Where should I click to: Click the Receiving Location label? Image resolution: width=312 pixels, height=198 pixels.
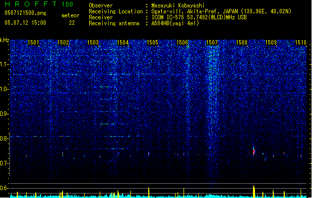click(116, 11)
